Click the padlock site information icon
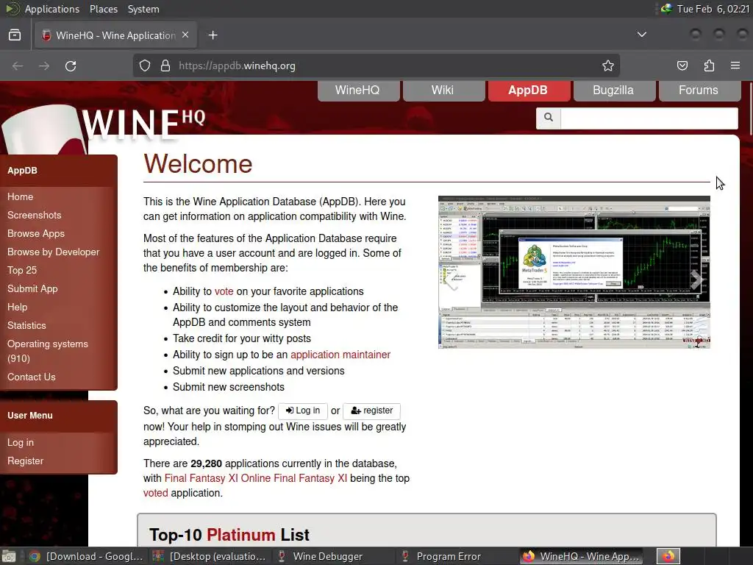Image resolution: width=753 pixels, height=565 pixels. [x=165, y=65]
